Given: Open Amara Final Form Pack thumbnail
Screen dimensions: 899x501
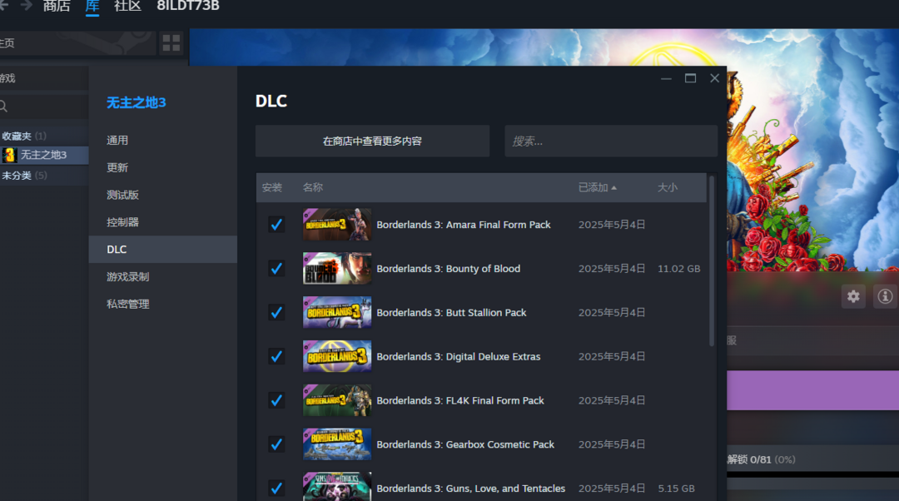Looking at the screenshot, I should (337, 225).
